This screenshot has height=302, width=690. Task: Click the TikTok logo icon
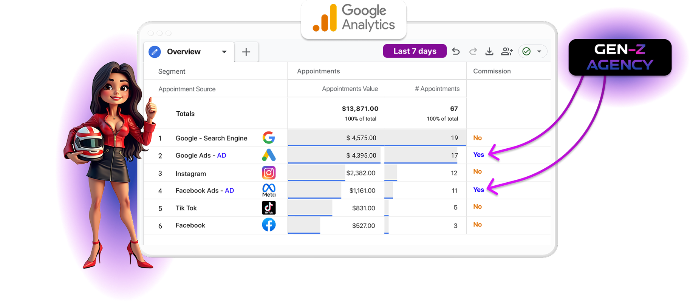pos(269,208)
